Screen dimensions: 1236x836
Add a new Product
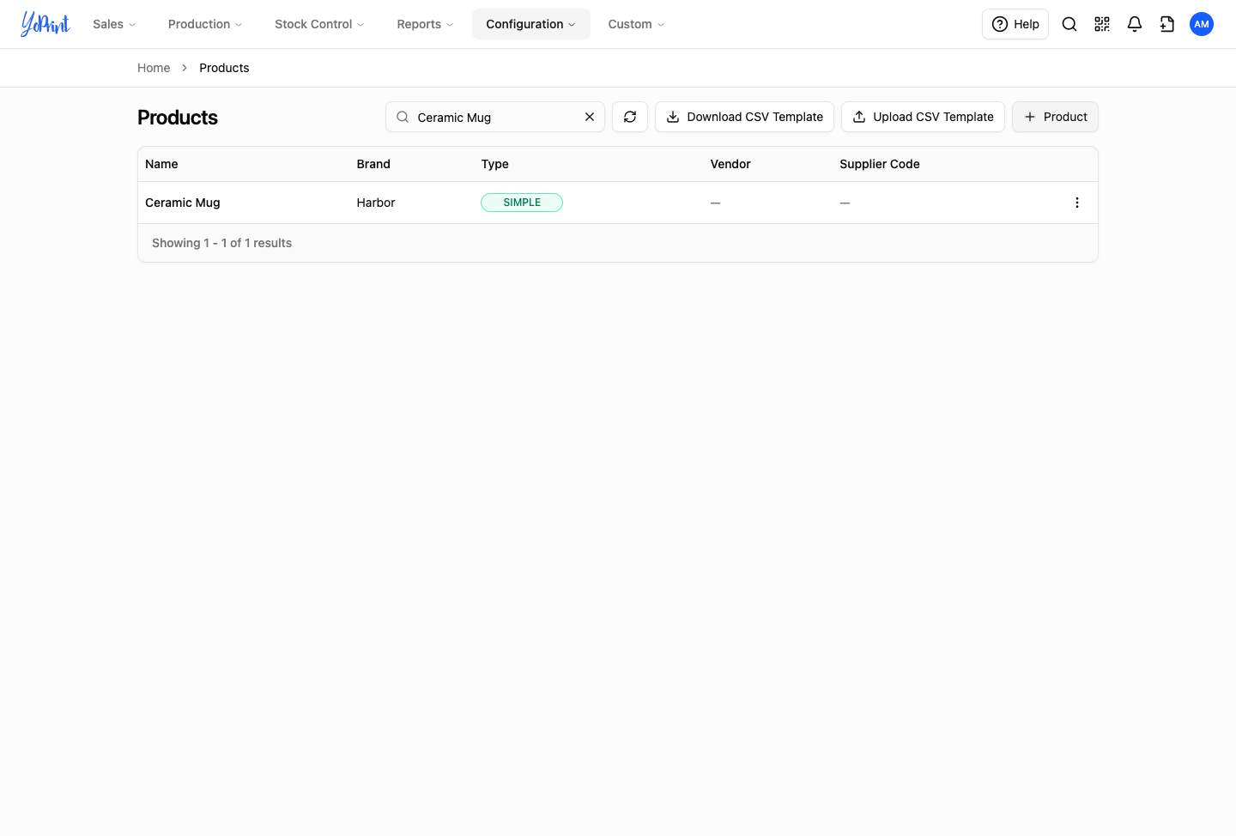pyautogui.click(x=1055, y=117)
